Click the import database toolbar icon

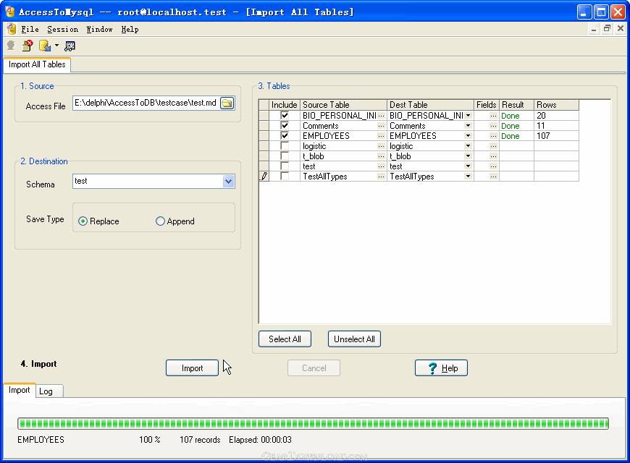45,46
